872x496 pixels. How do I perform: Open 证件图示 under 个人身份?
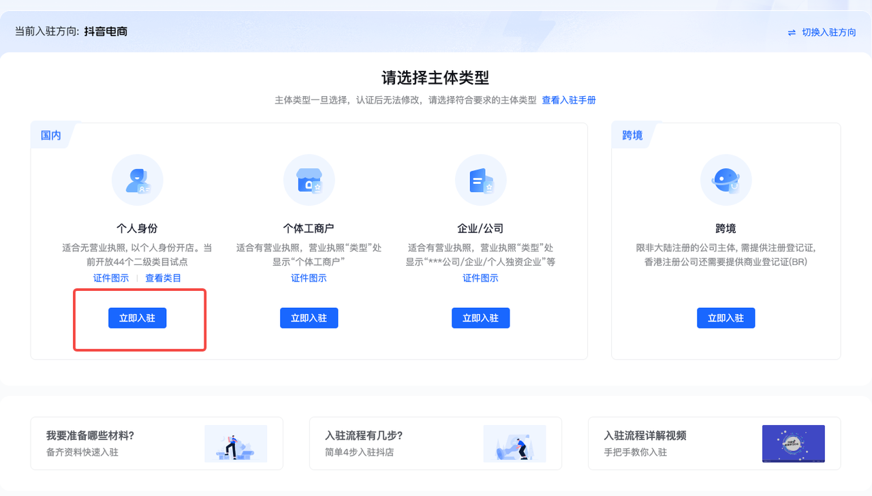(x=111, y=278)
